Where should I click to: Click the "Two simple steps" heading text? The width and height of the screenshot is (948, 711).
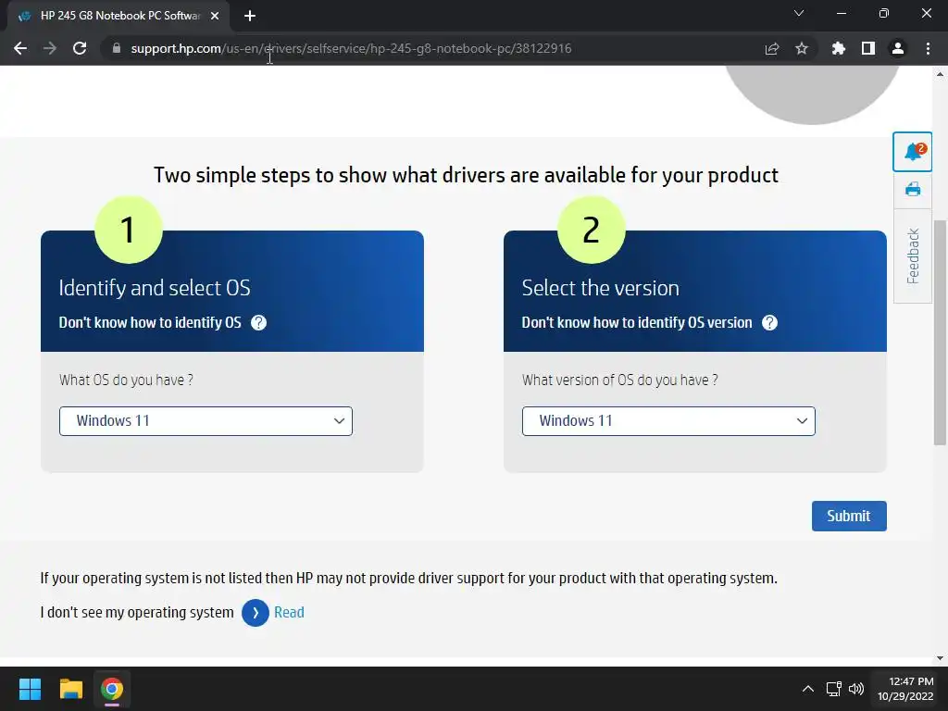pos(466,175)
